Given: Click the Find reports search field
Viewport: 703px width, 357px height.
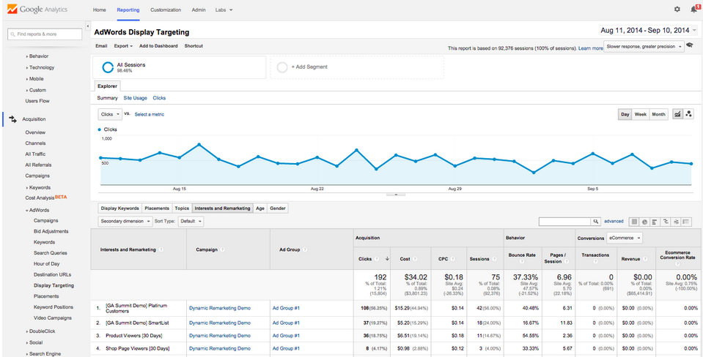Looking at the screenshot, I should coord(45,34).
